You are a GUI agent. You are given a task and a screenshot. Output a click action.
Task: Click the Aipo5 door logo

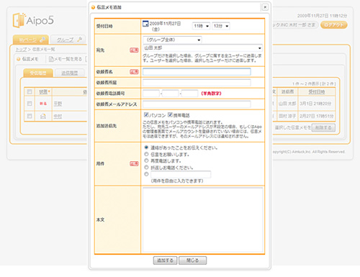click(19, 20)
